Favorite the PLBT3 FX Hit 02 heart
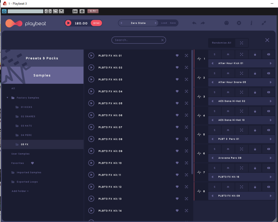This screenshot has height=222, width=278. point(177,67)
